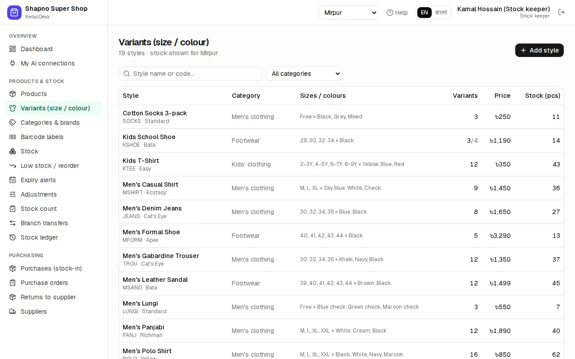
Task: Open Dashboard via its grid icon
Action: point(13,49)
